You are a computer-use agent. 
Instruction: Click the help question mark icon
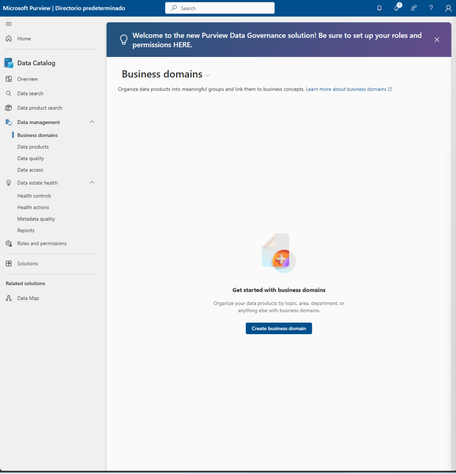[x=431, y=8]
